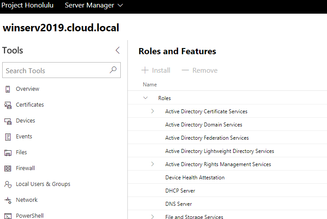Open PowerShell from the Tools list

(30, 215)
